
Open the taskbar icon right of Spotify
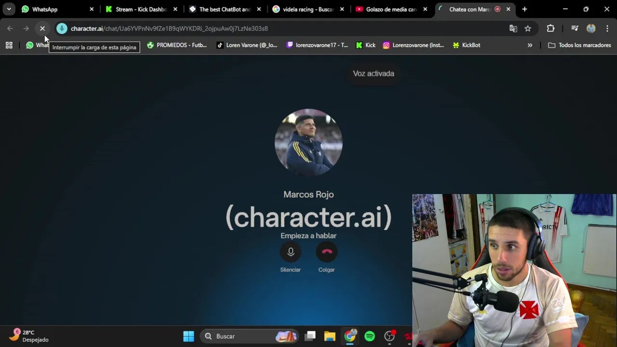pos(389,336)
